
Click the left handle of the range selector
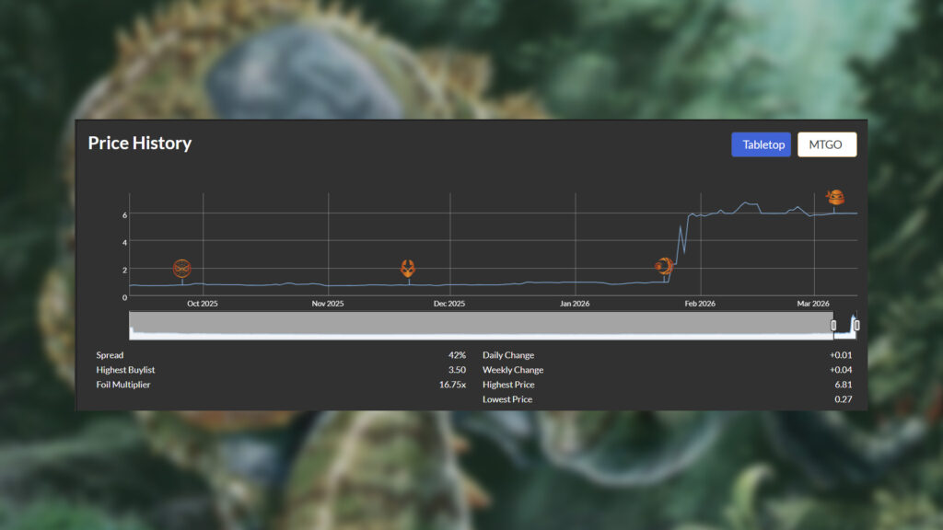833,325
